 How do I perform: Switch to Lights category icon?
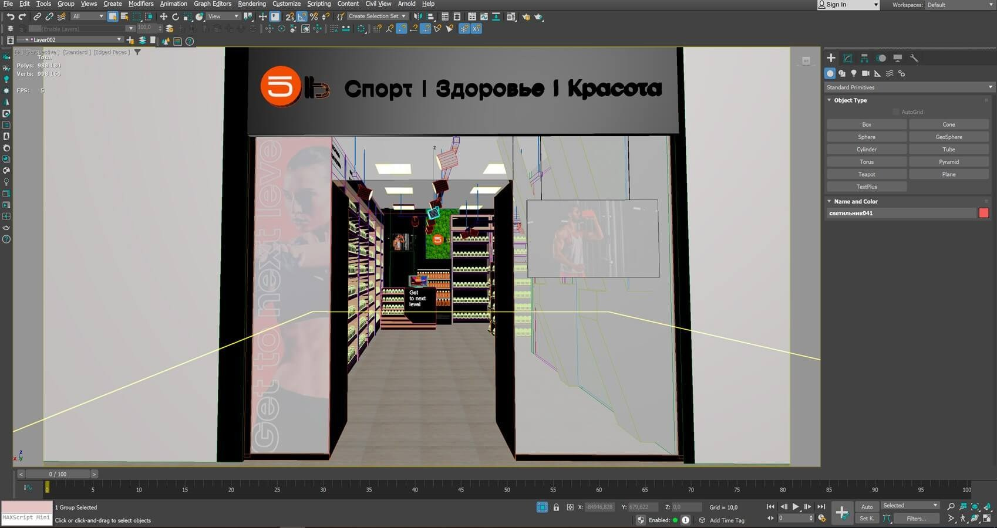coord(854,73)
